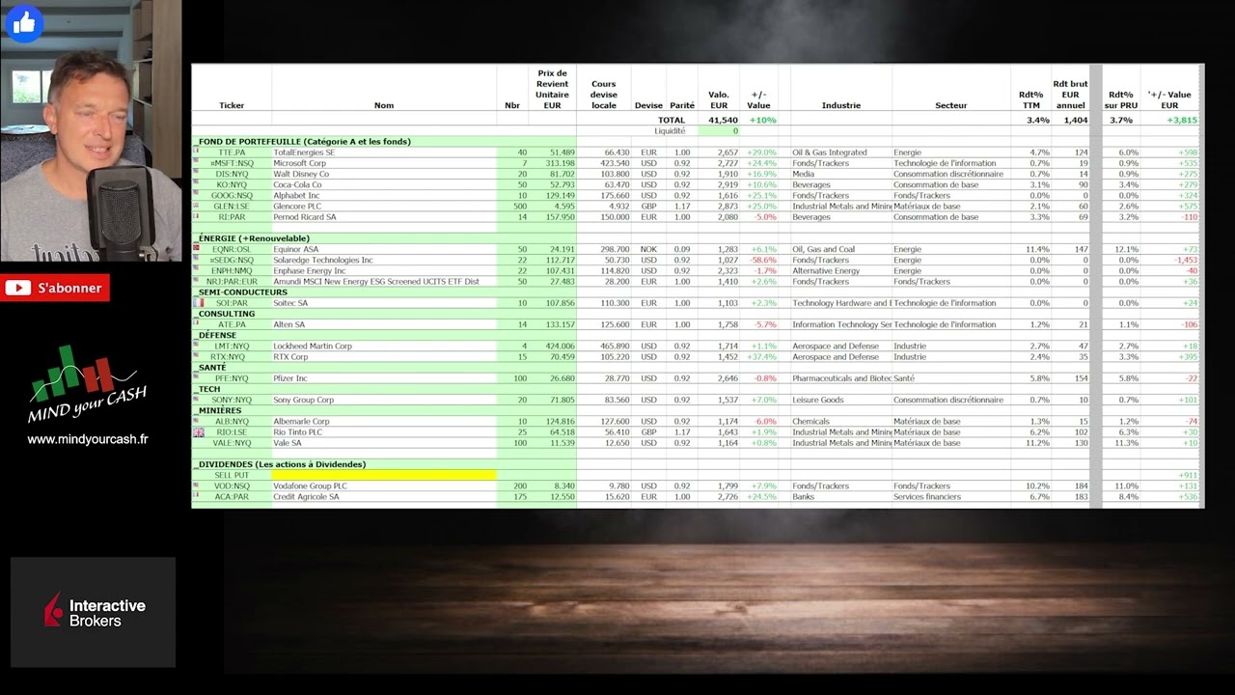Select the Rdt brut EUR annuel header
Image resolution: width=1235 pixels, height=695 pixels.
(1070, 95)
